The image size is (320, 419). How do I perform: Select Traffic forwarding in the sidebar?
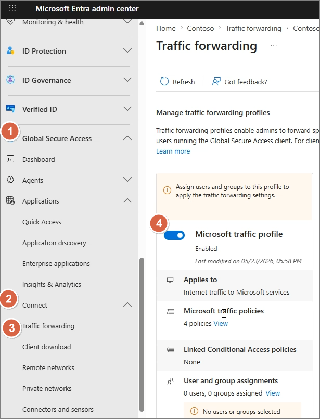[x=48, y=326]
